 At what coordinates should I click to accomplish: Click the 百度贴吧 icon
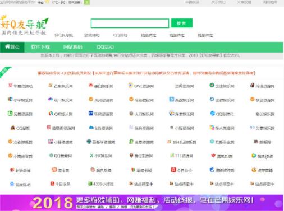point(12,184)
